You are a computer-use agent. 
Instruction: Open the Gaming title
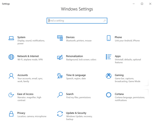tap(119, 75)
